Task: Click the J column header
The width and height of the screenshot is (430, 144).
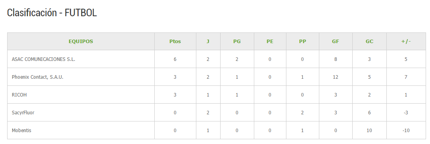Action: tap(208, 42)
